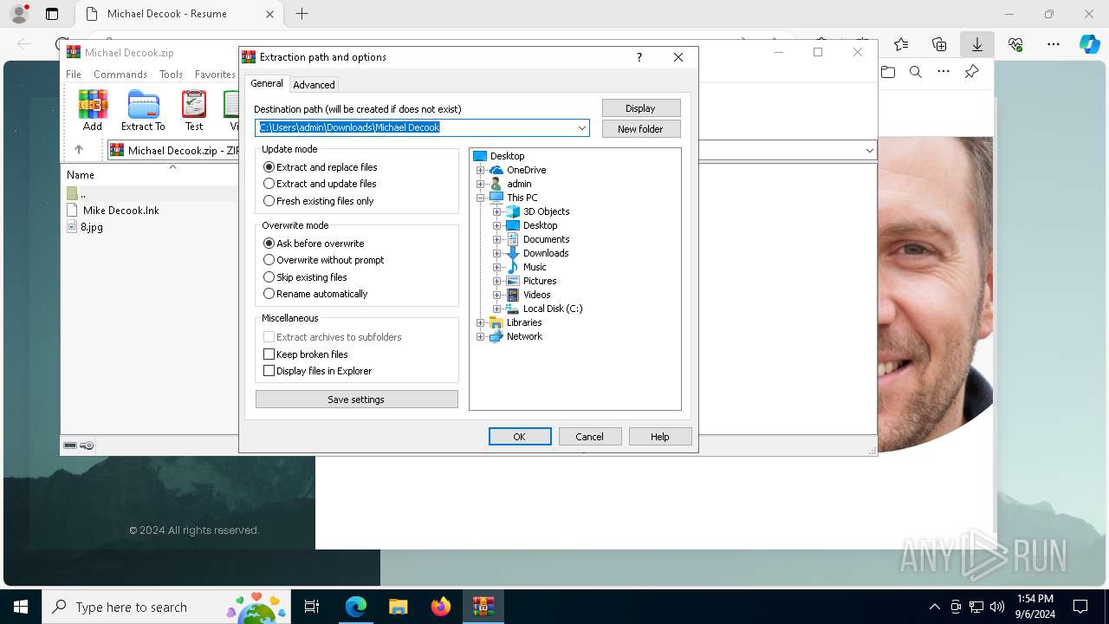Click the question mark help icon in dialog title
This screenshot has width=1109, height=624.
[639, 57]
